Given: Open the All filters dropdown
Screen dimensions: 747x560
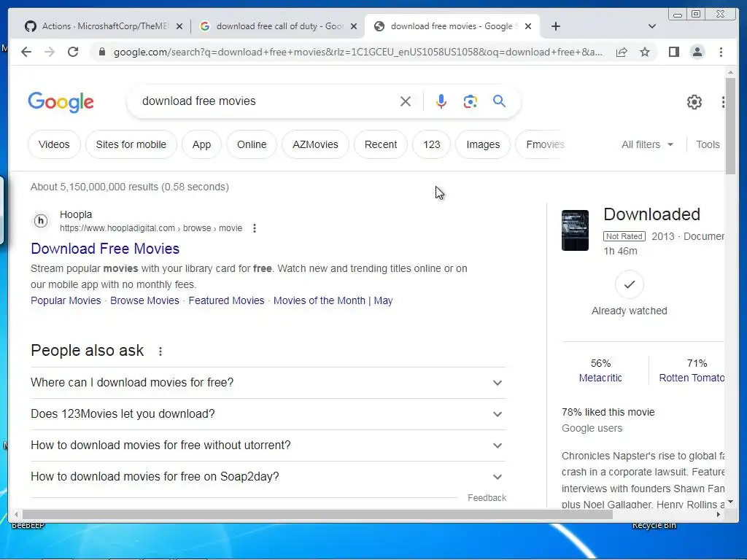Looking at the screenshot, I should coord(648,144).
